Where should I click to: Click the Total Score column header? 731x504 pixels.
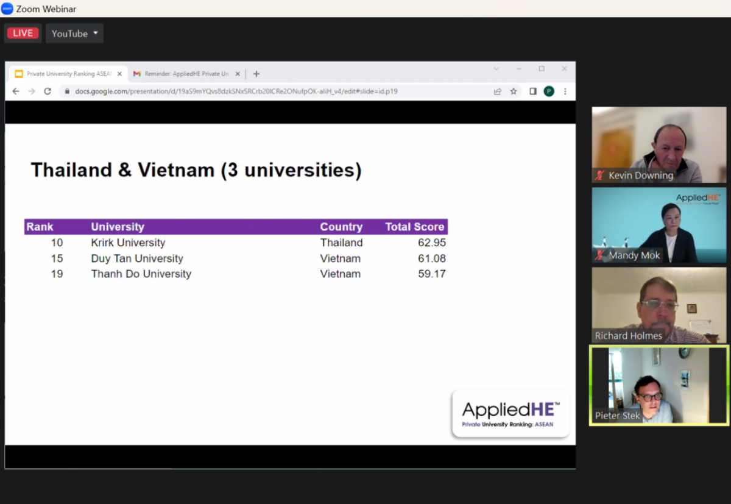click(415, 227)
